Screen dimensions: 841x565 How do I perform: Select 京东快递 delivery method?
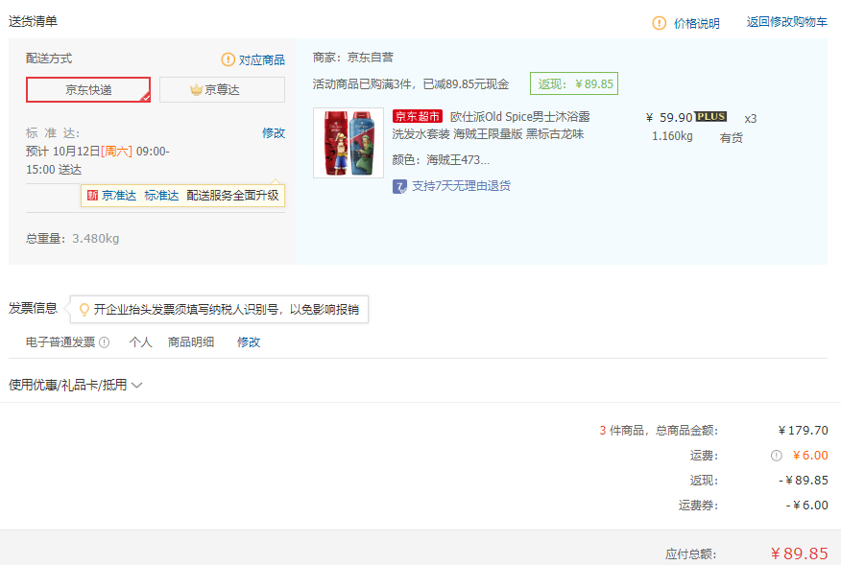pos(88,89)
